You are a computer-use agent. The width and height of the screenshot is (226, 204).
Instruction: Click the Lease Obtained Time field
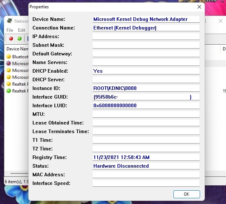(x=146, y=123)
